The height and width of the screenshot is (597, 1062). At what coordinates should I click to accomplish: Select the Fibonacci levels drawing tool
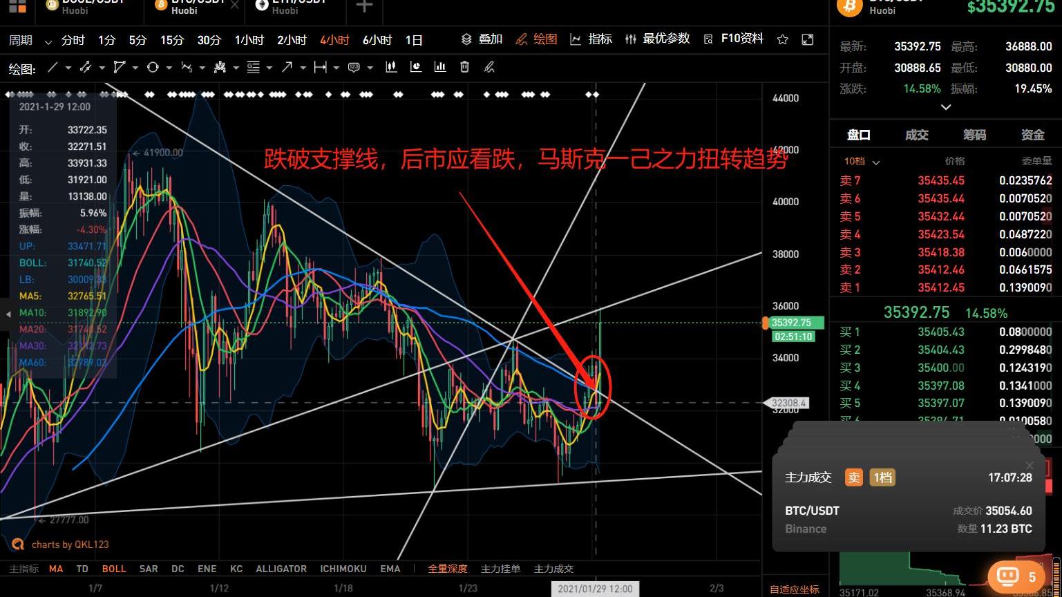click(253, 67)
